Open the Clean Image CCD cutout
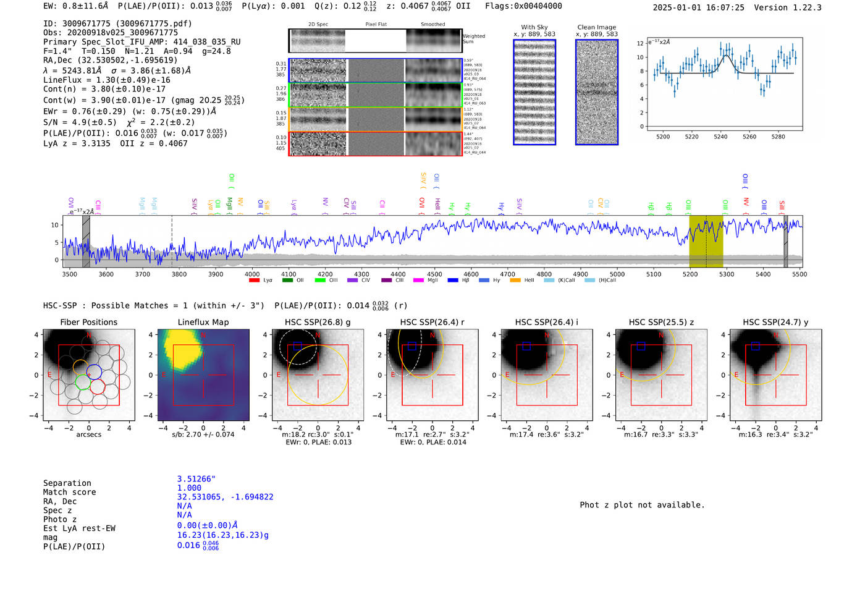Viewport: 865px width, 589px height. [597, 92]
